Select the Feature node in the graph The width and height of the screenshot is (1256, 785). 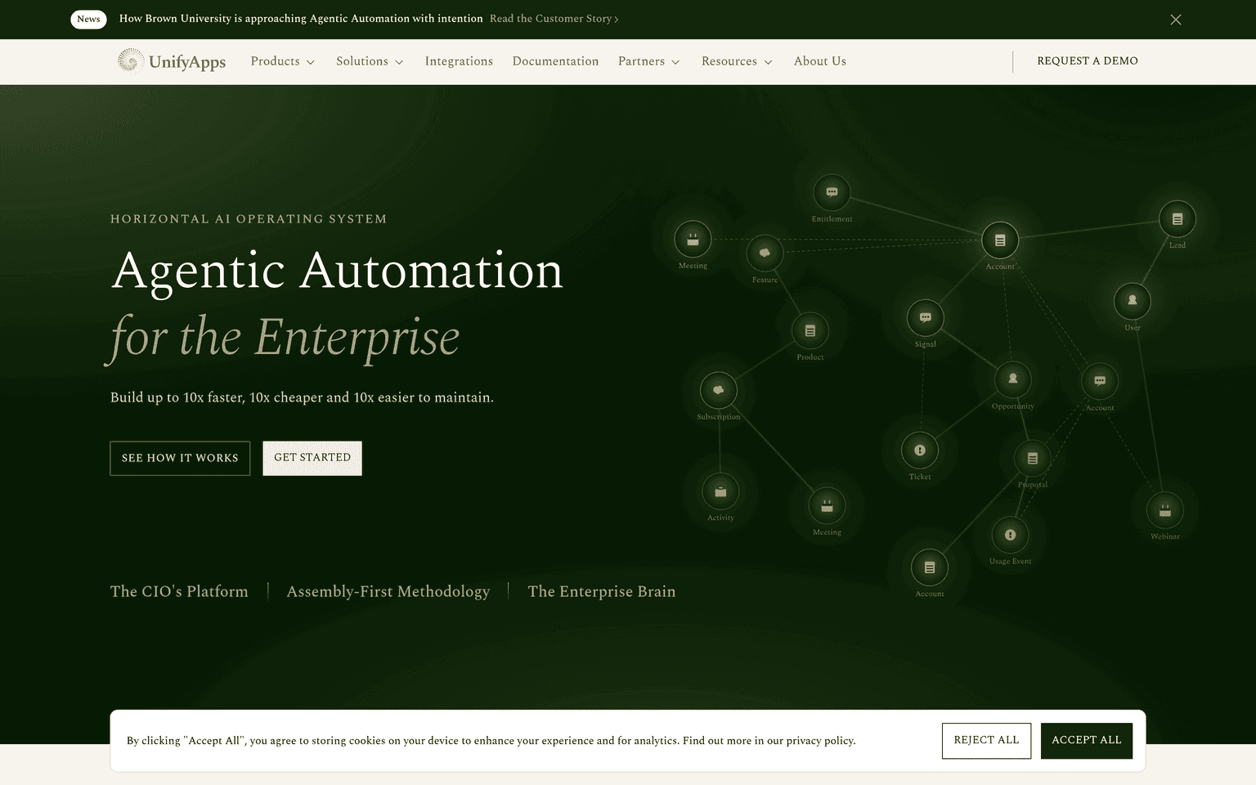(765, 253)
